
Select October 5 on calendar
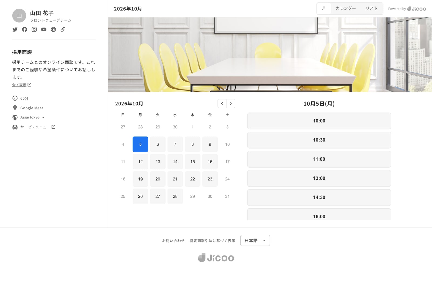coord(140,144)
